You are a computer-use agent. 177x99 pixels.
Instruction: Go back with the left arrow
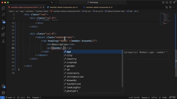52,2
